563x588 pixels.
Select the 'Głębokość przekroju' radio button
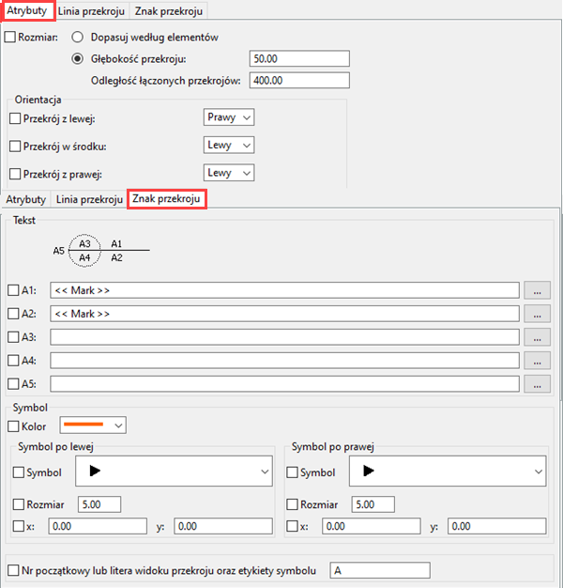click(x=77, y=59)
